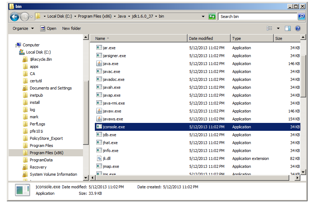Select jdk1.6.0_37 breadcrumb segment
Viewport: 323px width, 207px height.
coord(143,16)
